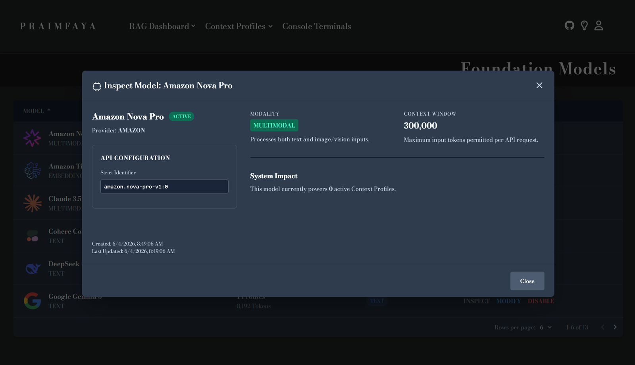This screenshot has width=635, height=365.
Task: Click the Last Updated timestamp text
Action: pyautogui.click(x=133, y=251)
